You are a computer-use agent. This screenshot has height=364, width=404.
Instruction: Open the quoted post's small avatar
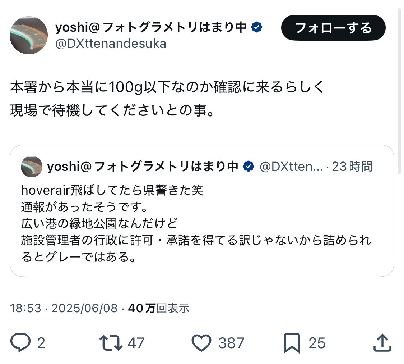[32, 167]
